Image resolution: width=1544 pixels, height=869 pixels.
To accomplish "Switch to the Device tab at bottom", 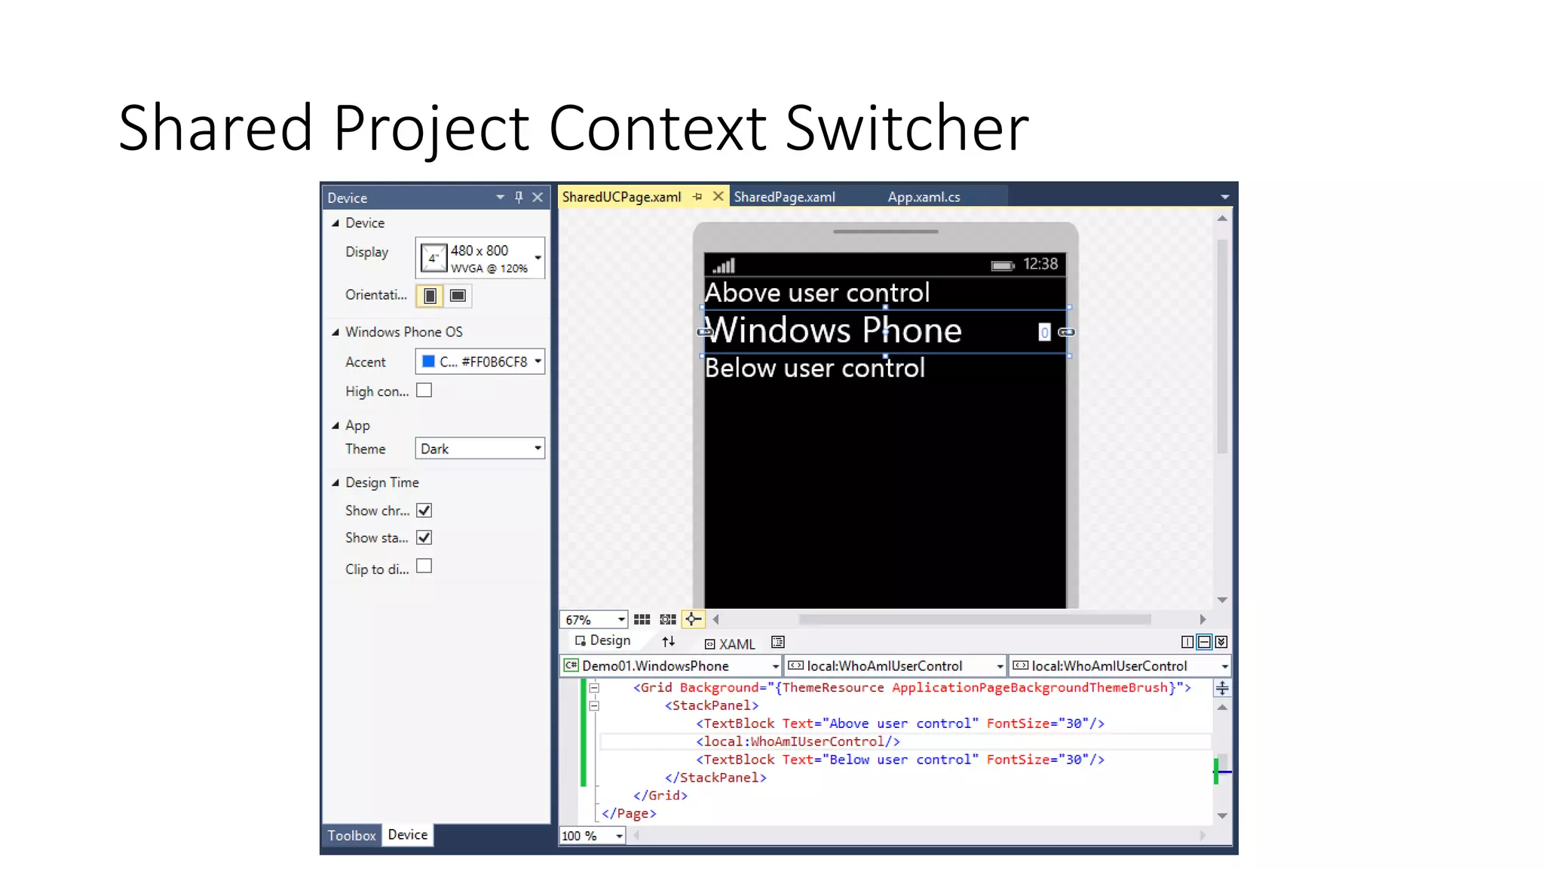I will [408, 834].
